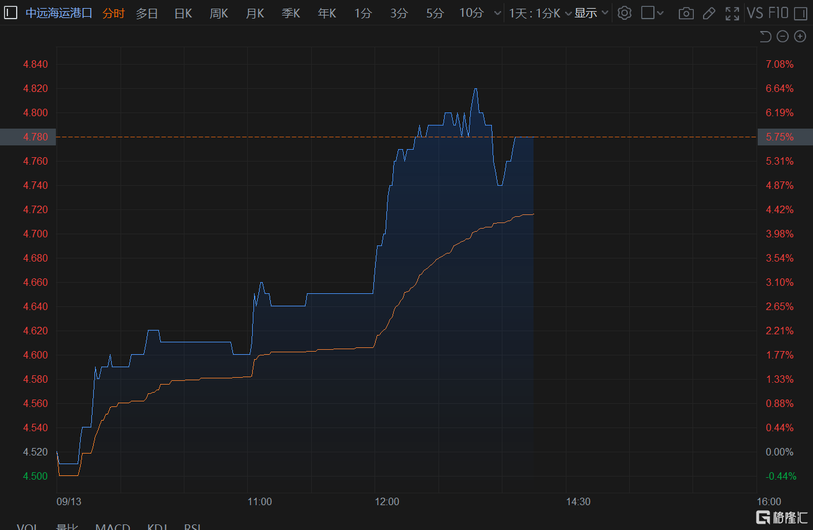This screenshot has width=813, height=530.
Task: Expand the layout options chevron
Action: click(660, 13)
